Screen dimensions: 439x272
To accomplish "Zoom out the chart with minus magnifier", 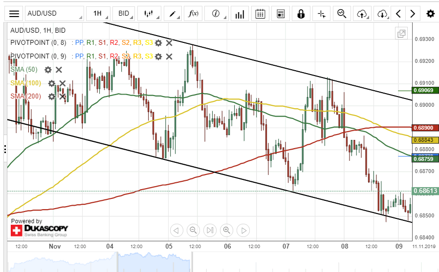I will coord(193,231).
